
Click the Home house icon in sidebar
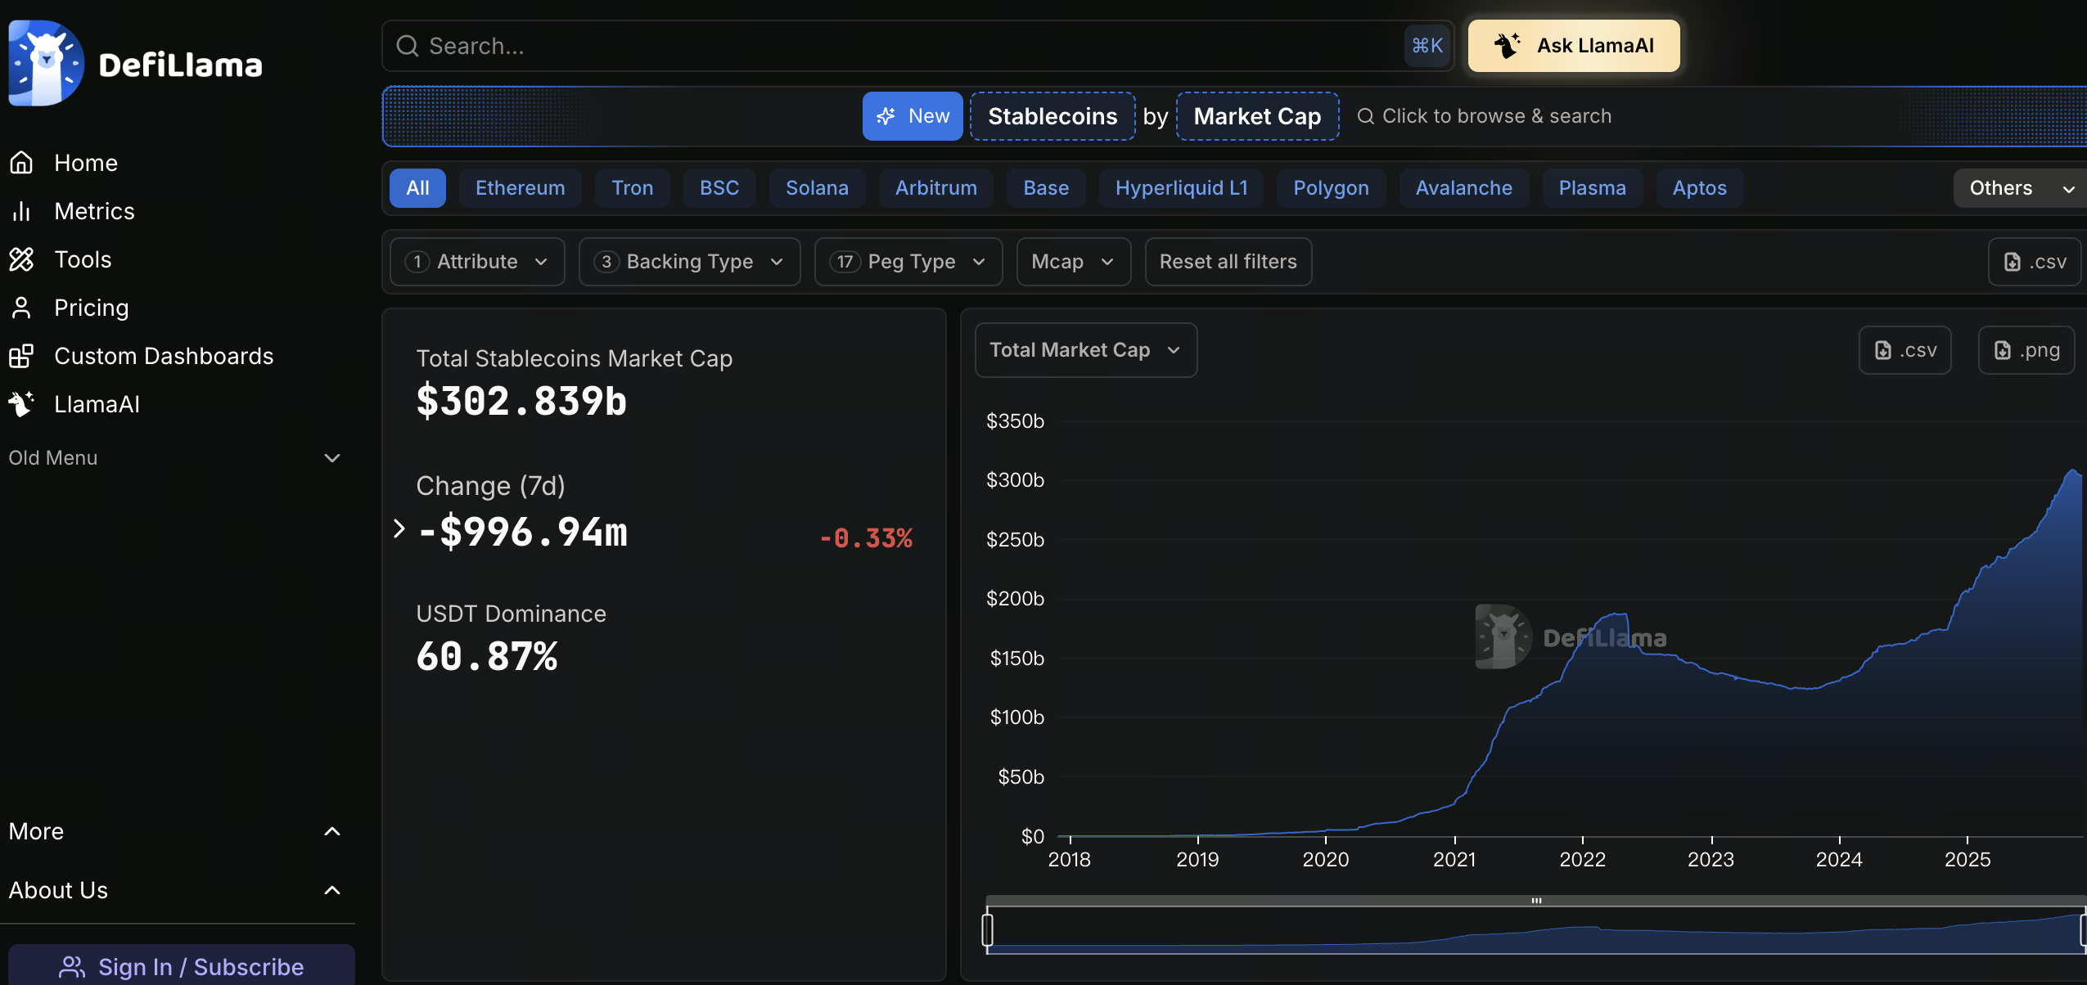(21, 163)
